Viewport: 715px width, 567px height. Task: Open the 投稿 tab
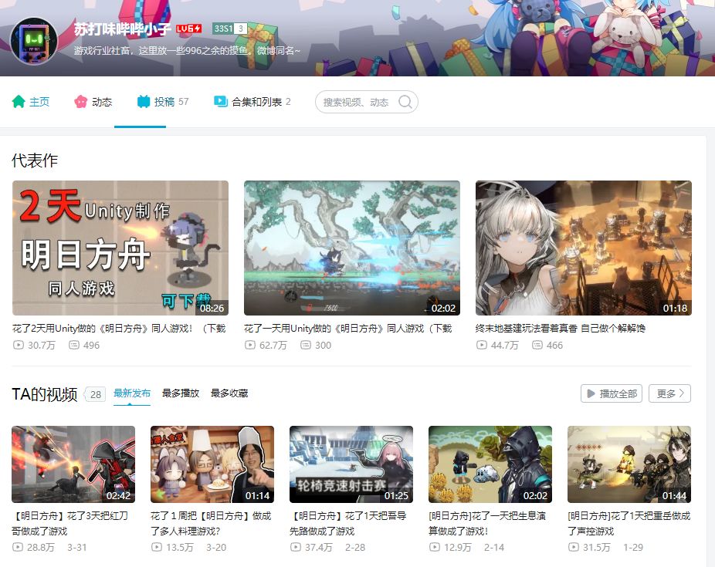(x=162, y=102)
